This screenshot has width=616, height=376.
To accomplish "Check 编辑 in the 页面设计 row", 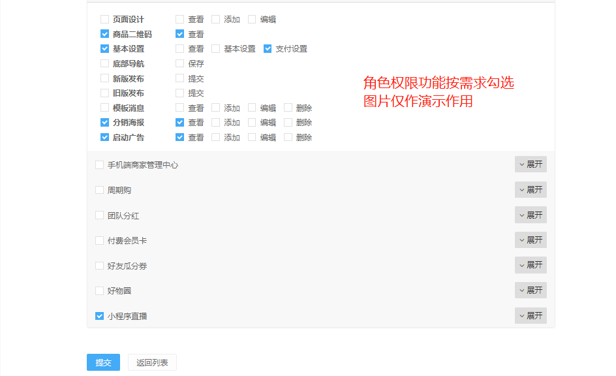I will pyautogui.click(x=252, y=19).
